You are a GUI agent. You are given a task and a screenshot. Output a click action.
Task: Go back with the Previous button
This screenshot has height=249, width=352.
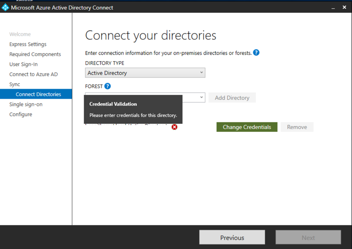click(x=232, y=238)
